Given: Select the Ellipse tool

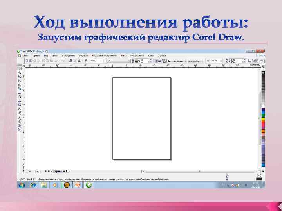Looking at the screenshot, I should [x=19, y=97].
